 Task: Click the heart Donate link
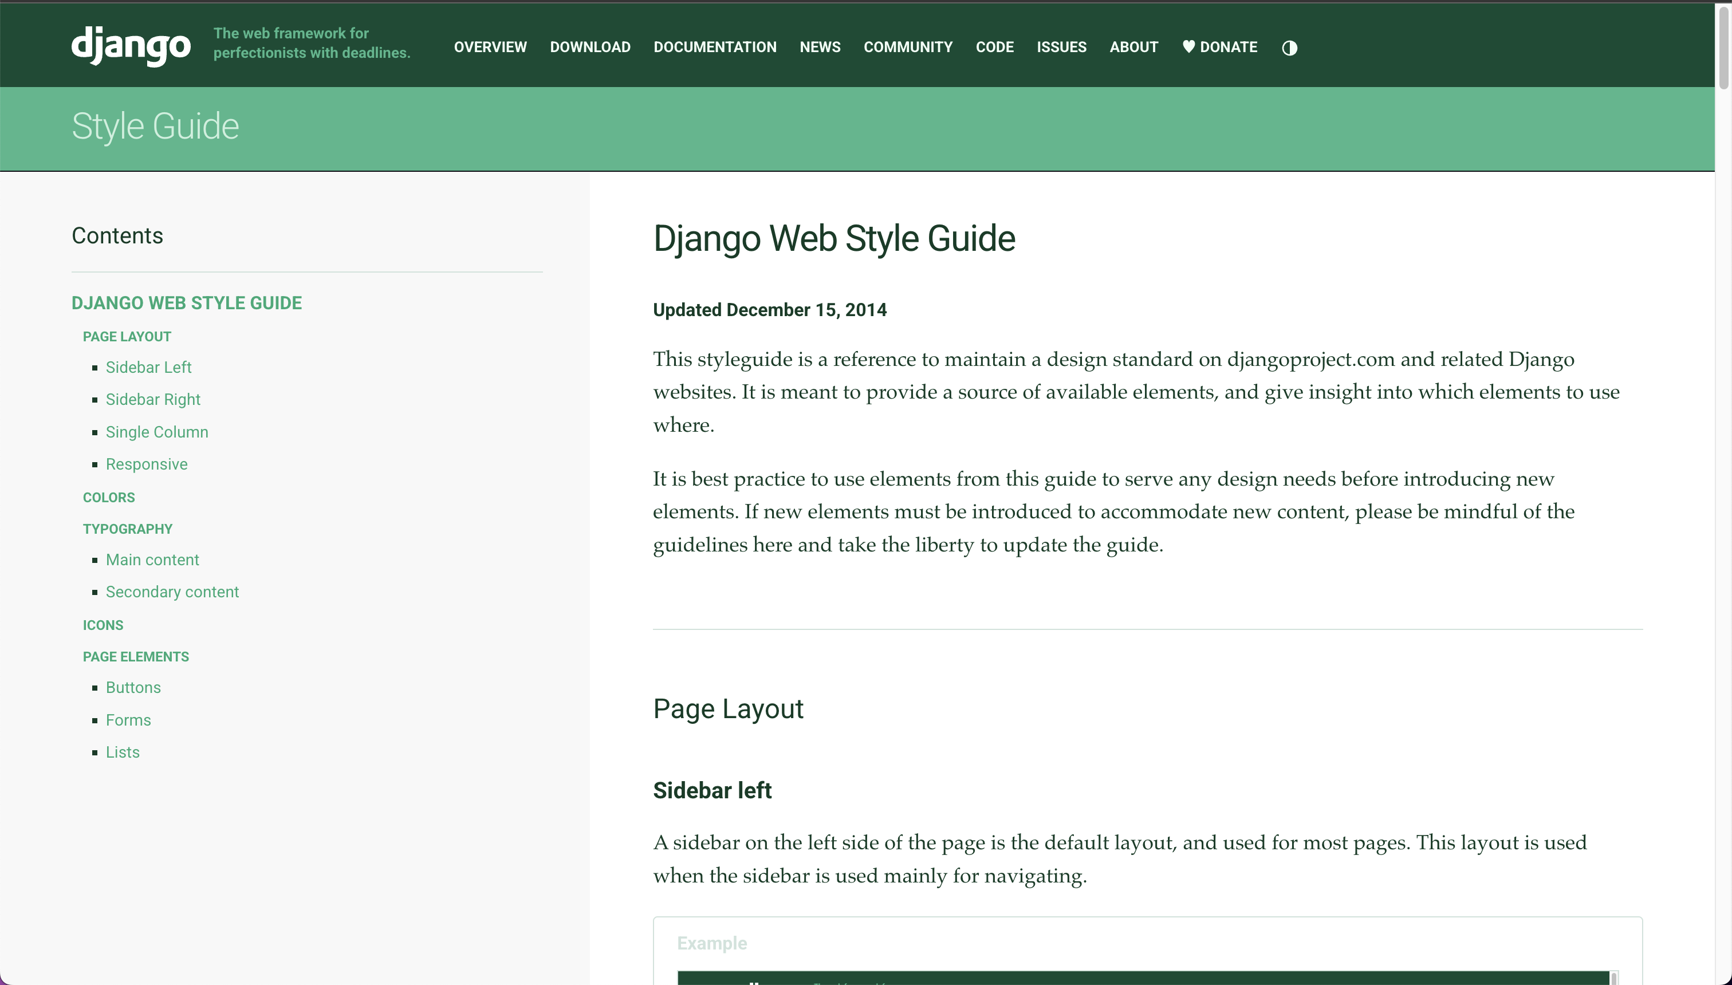point(1220,48)
